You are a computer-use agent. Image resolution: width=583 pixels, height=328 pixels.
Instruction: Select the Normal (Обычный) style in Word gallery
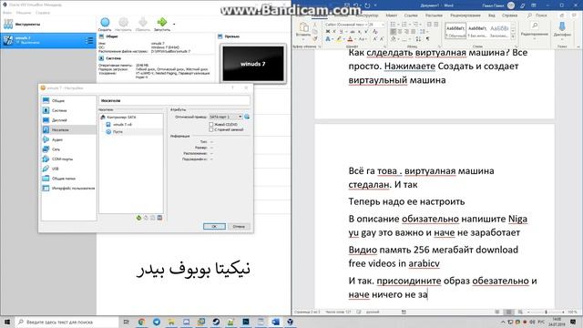click(x=455, y=30)
